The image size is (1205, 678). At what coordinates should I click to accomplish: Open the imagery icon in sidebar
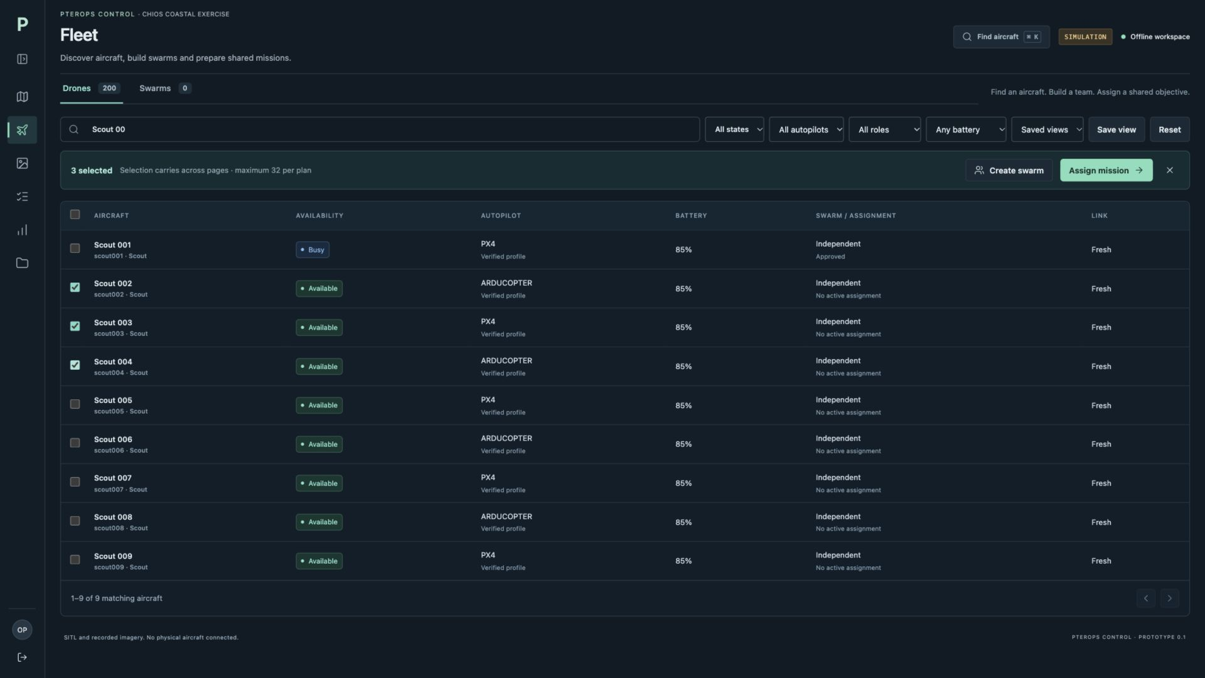(x=22, y=163)
